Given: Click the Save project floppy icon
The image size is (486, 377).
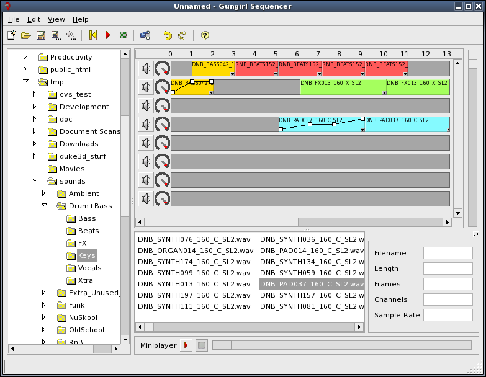Looking at the screenshot, I should point(41,35).
